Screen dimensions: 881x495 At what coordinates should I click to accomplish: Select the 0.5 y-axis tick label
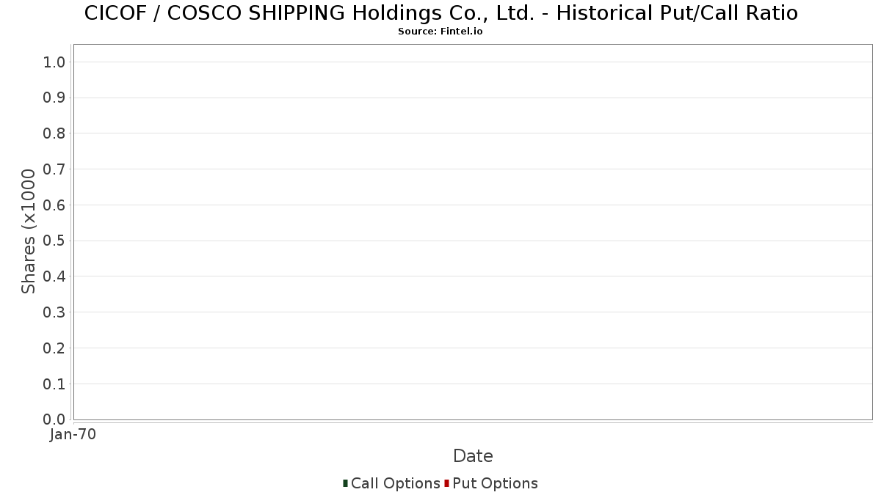(x=55, y=241)
